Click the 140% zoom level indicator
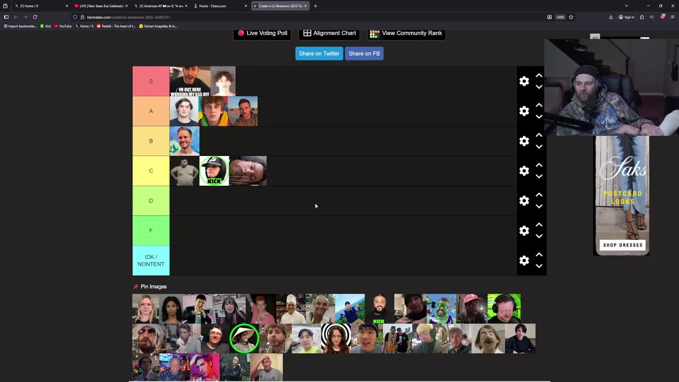Viewport: 679px width, 382px height. coord(560,17)
